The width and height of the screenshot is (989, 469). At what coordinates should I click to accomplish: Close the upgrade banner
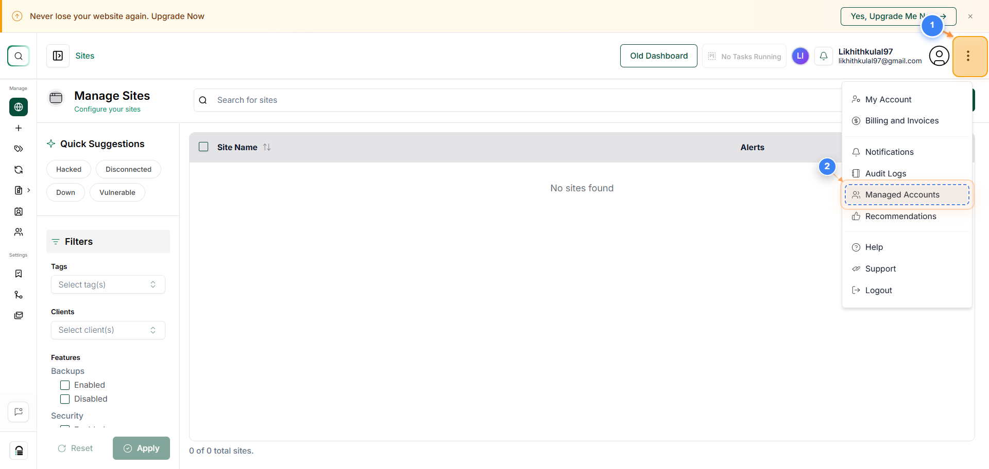[x=970, y=16]
